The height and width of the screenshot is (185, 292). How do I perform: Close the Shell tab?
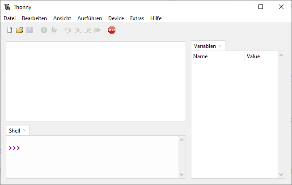click(x=24, y=130)
